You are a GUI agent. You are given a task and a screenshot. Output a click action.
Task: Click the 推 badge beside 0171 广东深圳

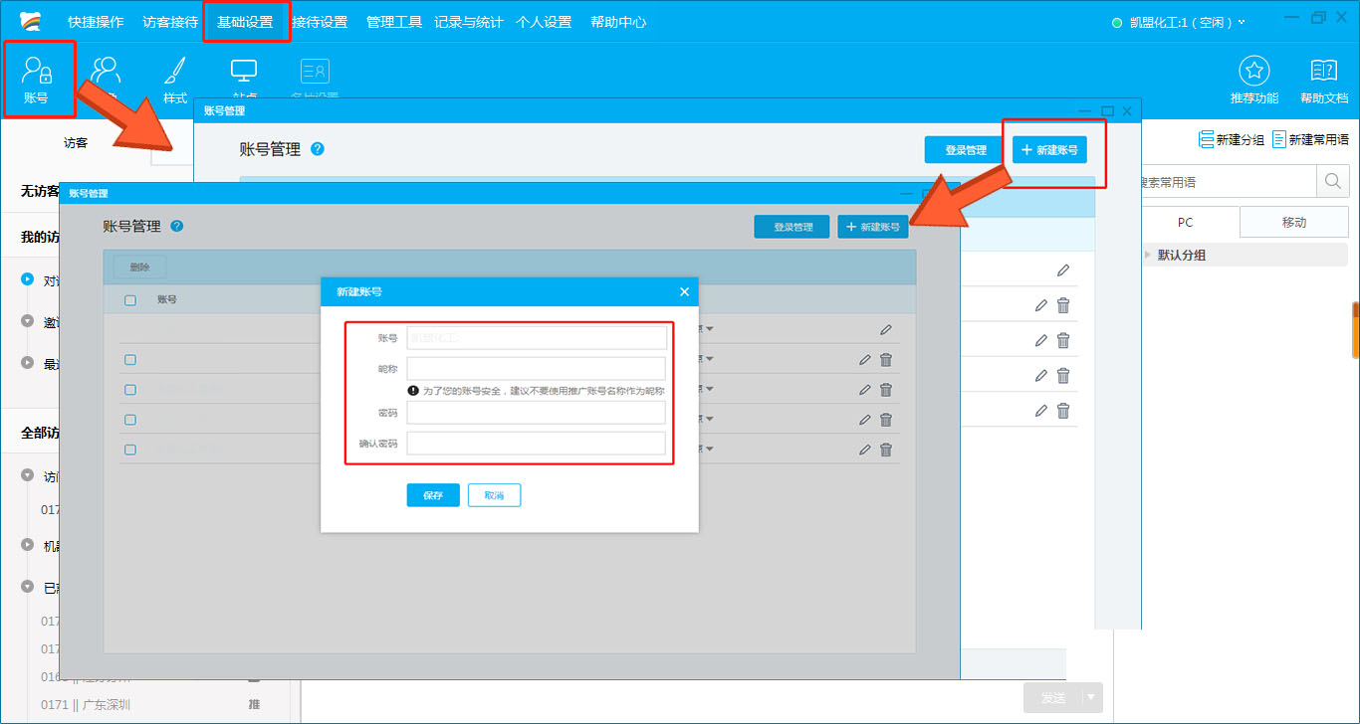254,705
